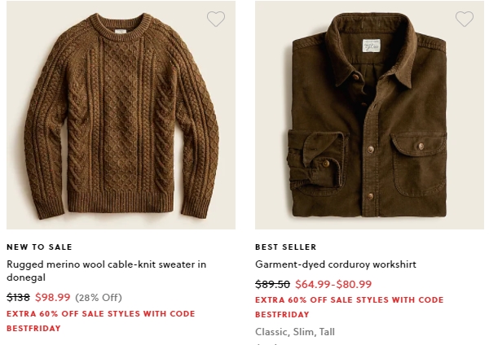489x345 pixels.
Task: Open the cable-knit sweater product image
Action: point(121,116)
